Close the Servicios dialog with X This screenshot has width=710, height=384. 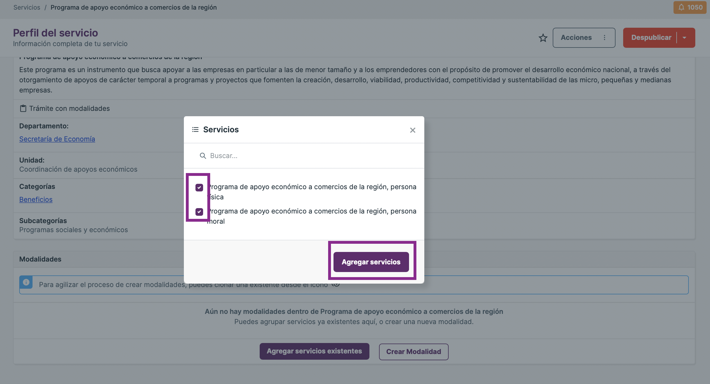coord(413,130)
